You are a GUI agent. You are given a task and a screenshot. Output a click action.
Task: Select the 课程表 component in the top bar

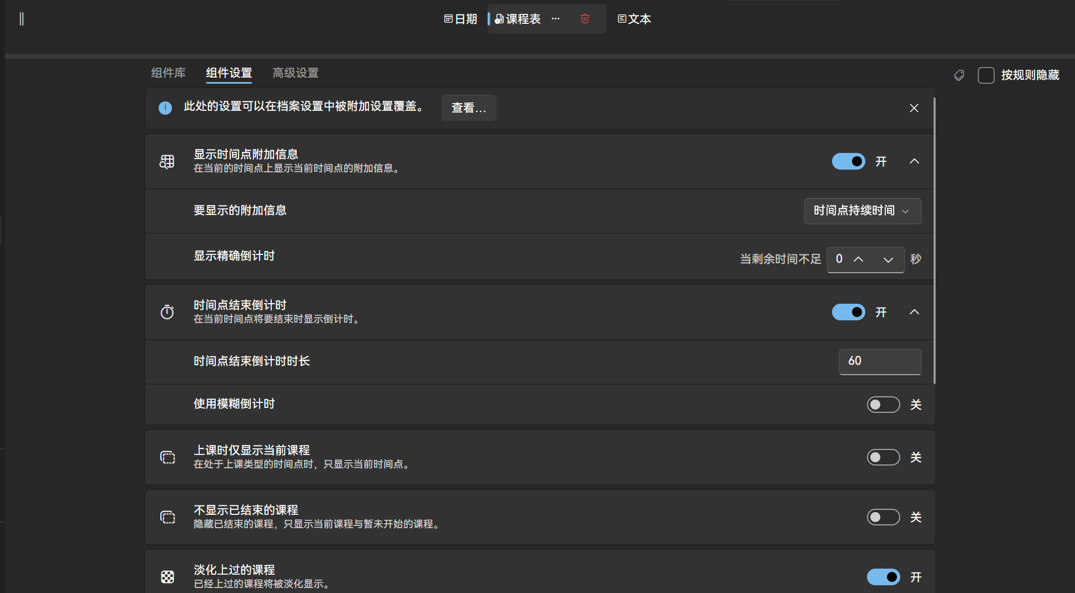click(520, 18)
